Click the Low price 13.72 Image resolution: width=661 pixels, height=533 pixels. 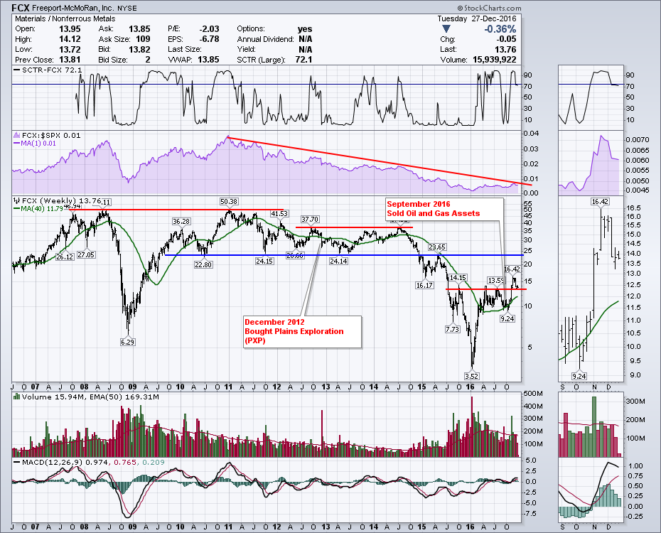click(x=70, y=49)
